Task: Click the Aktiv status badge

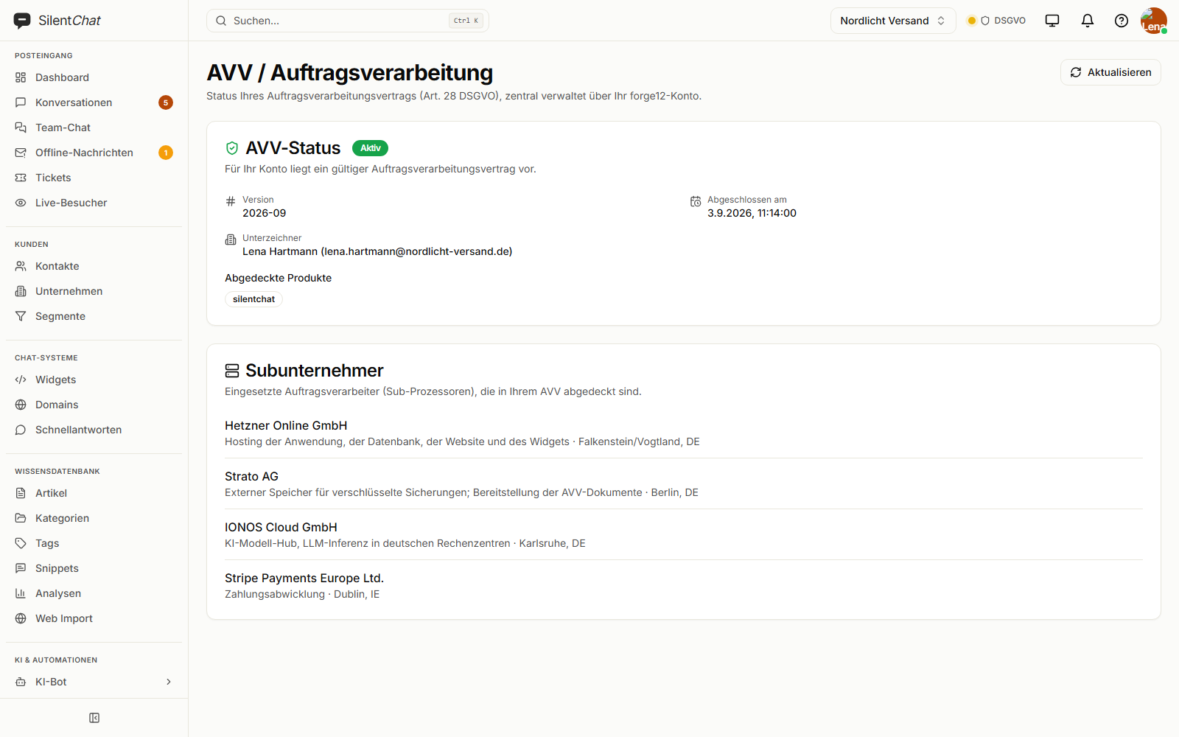Action: tap(370, 148)
